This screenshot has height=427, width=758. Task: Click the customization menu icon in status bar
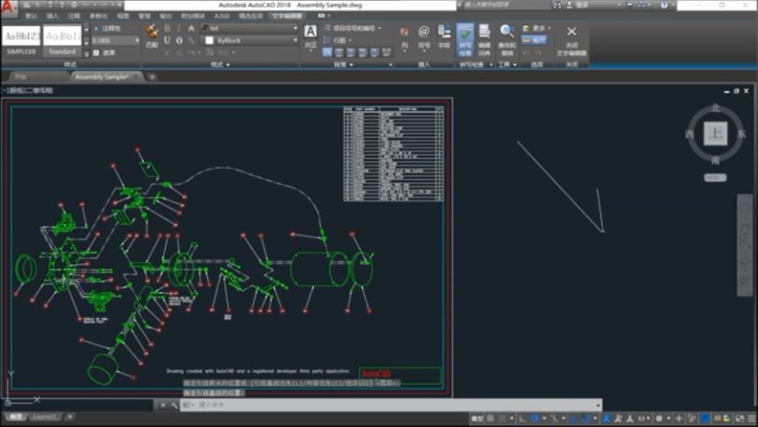(x=751, y=419)
